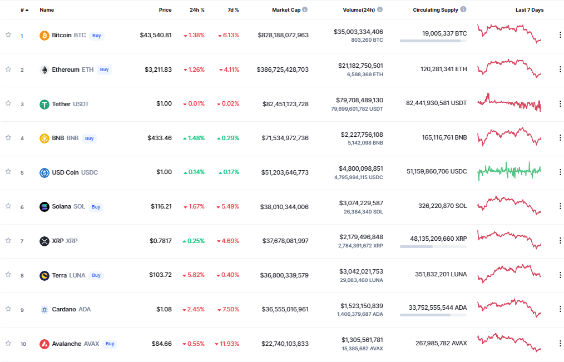Open the Avalanche 7-day sparkline chart
This screenshot has height=362, width=564.
(509, 342)
